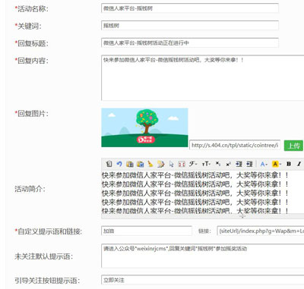Click inside the 回复内容 textarea
This screenshot has width=304, height=289.
point(202,77)
